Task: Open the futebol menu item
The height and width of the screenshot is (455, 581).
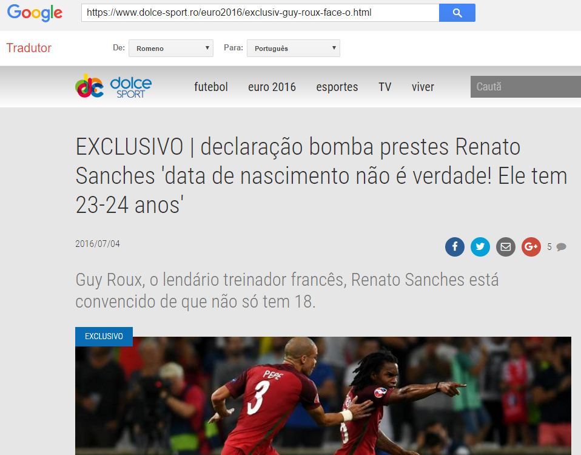Action: click(211, 87)
